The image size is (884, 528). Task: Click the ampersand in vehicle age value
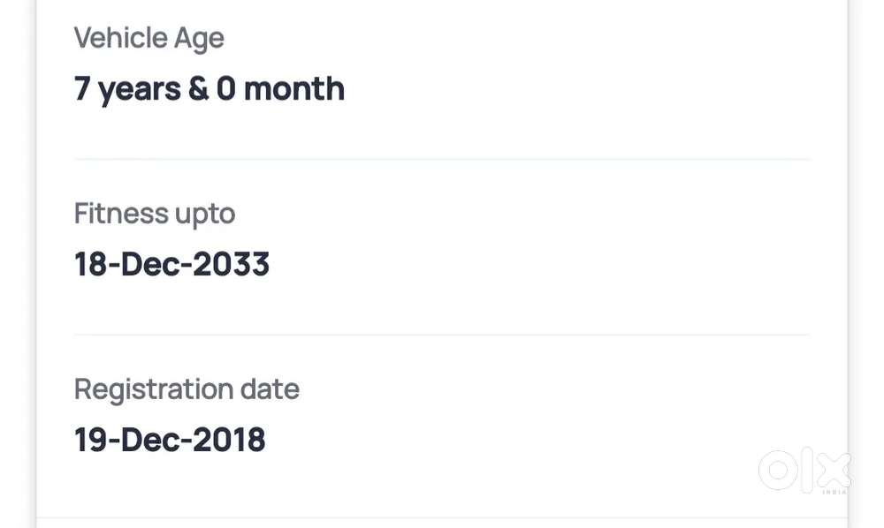[199, 89]
